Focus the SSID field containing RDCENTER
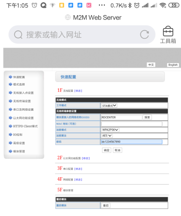 (x=122, y=117)
